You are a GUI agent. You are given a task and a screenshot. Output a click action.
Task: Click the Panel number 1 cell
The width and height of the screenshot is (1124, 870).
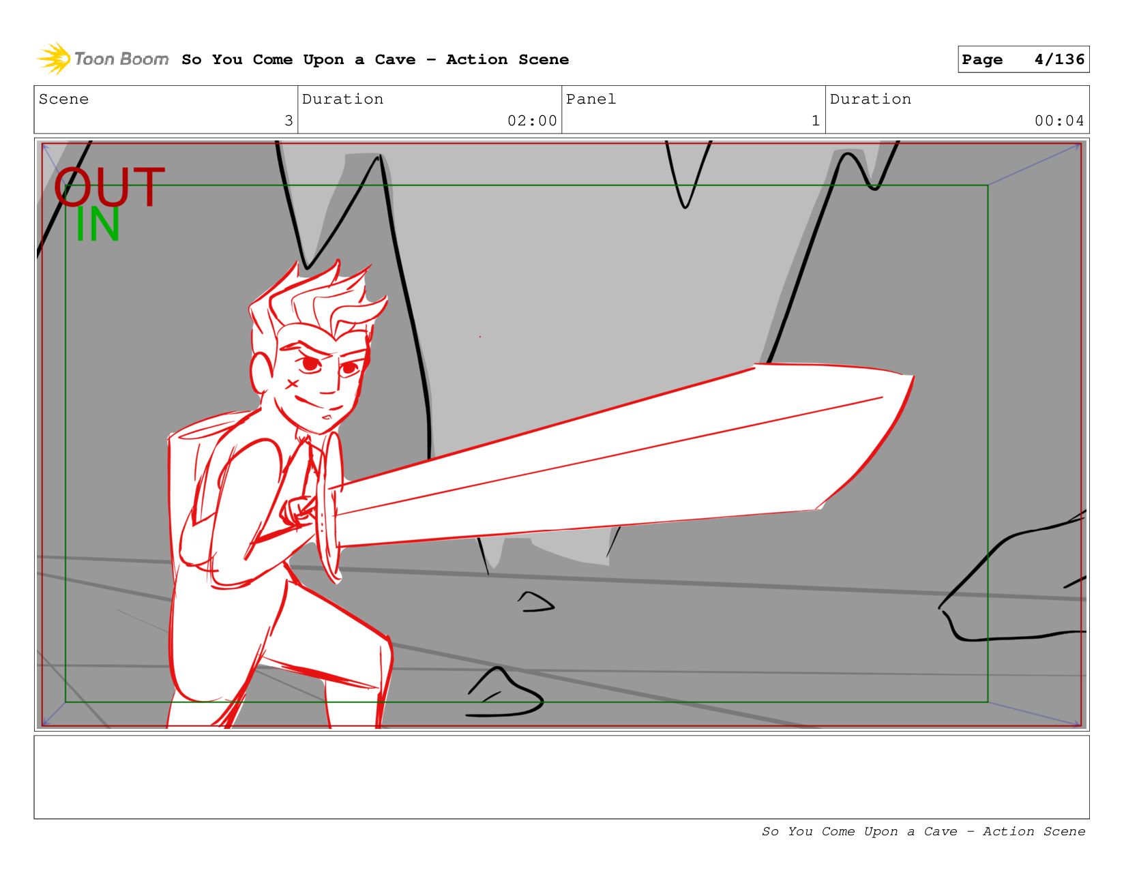pos(694,110)
